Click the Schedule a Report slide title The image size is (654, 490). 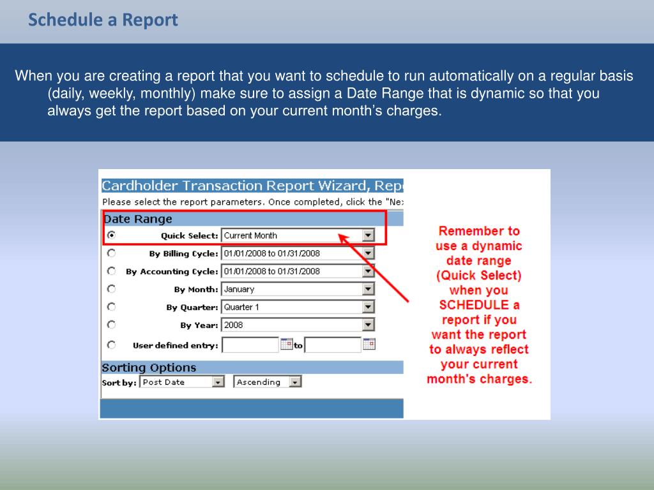pos(103,20)
